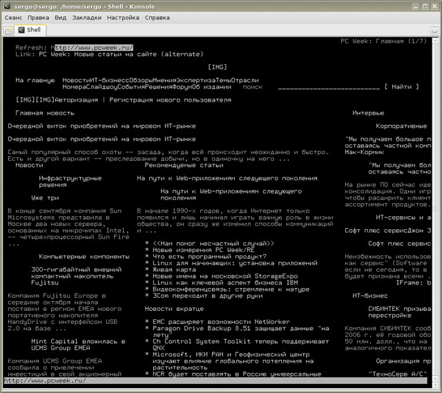The width and height of the screenshot is (442, 393).
Task: Open the Закладки menu
Action: [x=86, y=18]
